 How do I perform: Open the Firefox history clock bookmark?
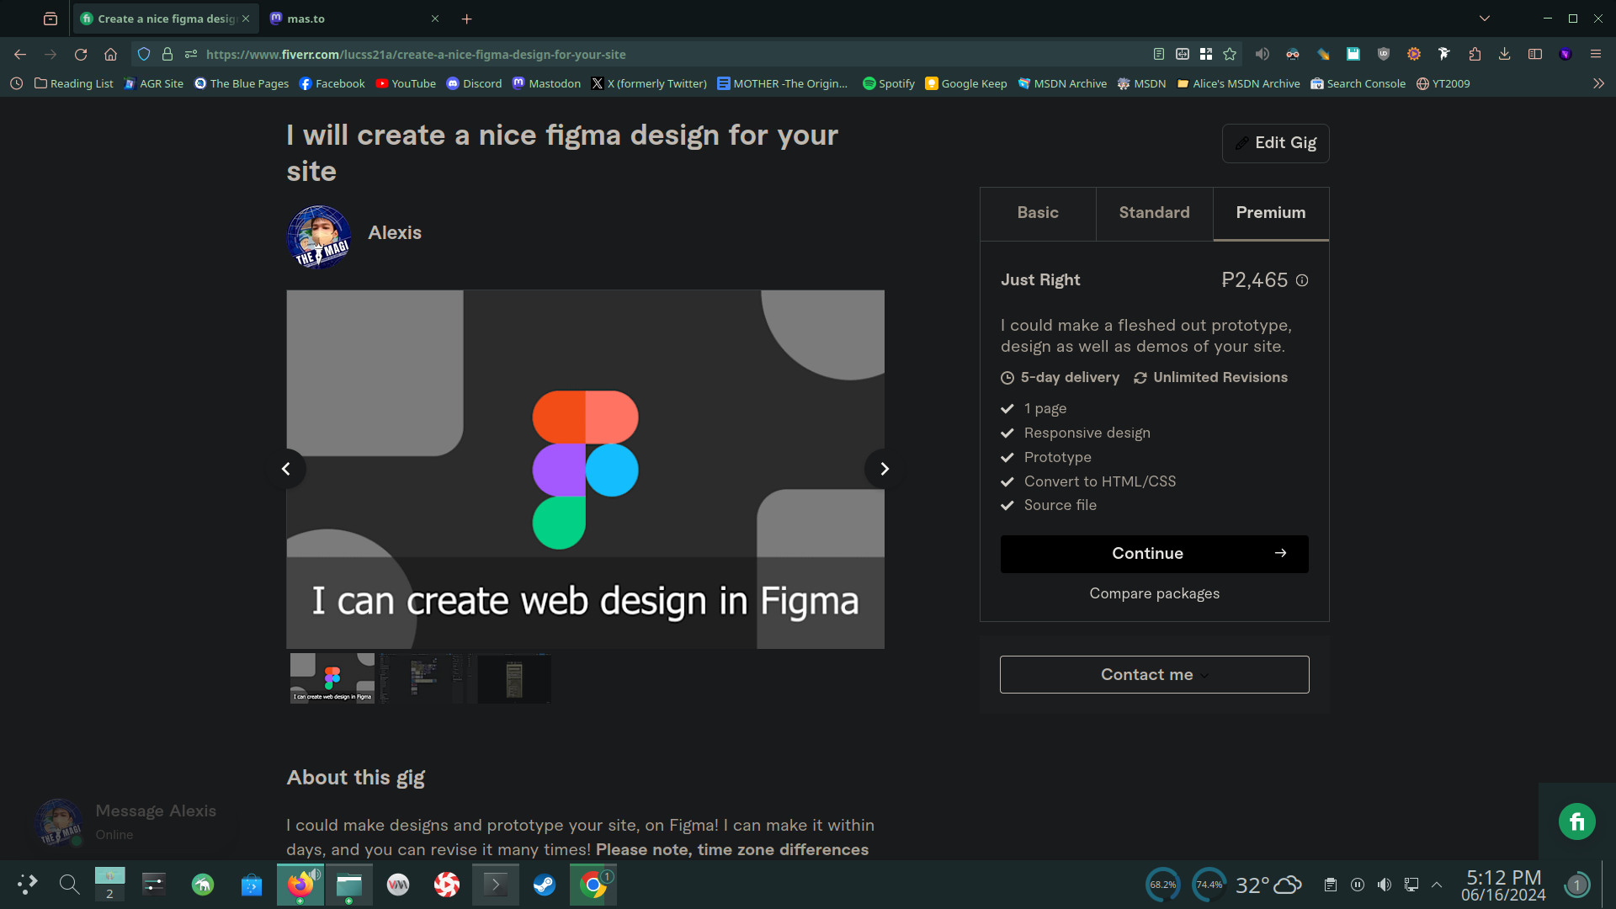click(x=16, y=83)
